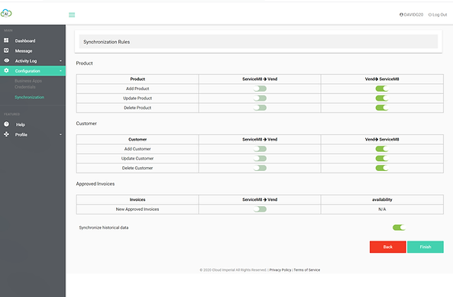453x297 pixels.
Task: Disable Delete Customer Vend to ServiceM8 toggle
Action: (x=382, y=168)
